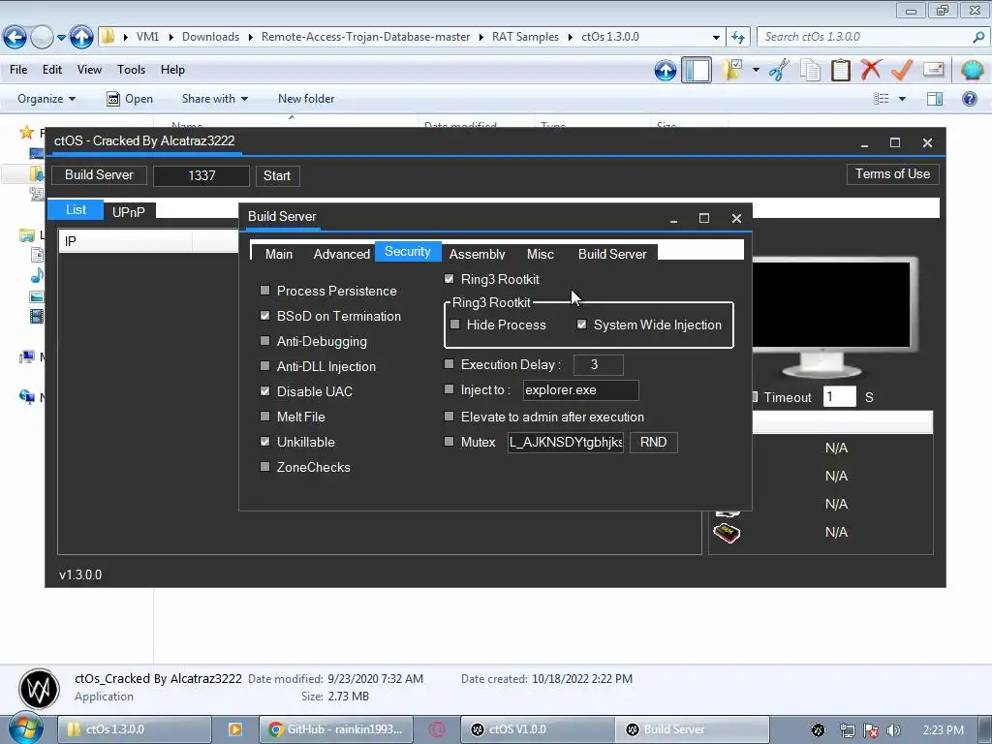Viewport: 992px width, 744px height.
Task: Open the File menu
Action: pyautogui.click(x=18, y=70)
